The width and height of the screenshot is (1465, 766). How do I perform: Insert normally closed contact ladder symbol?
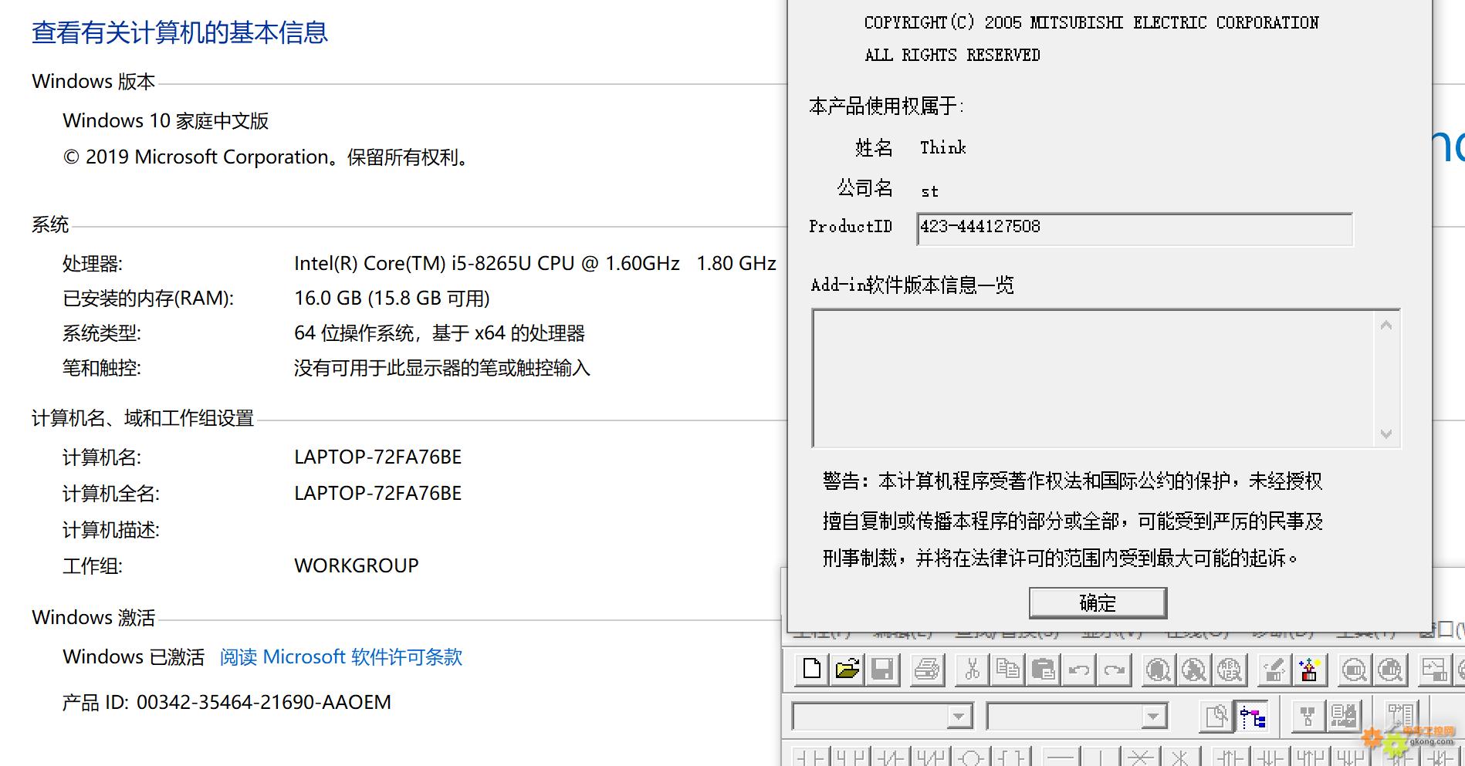click(892, 757)
